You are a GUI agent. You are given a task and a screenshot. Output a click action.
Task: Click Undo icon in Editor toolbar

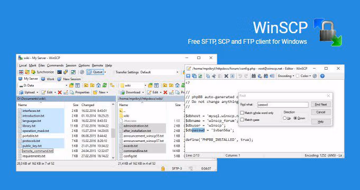(x=240, y=76)
